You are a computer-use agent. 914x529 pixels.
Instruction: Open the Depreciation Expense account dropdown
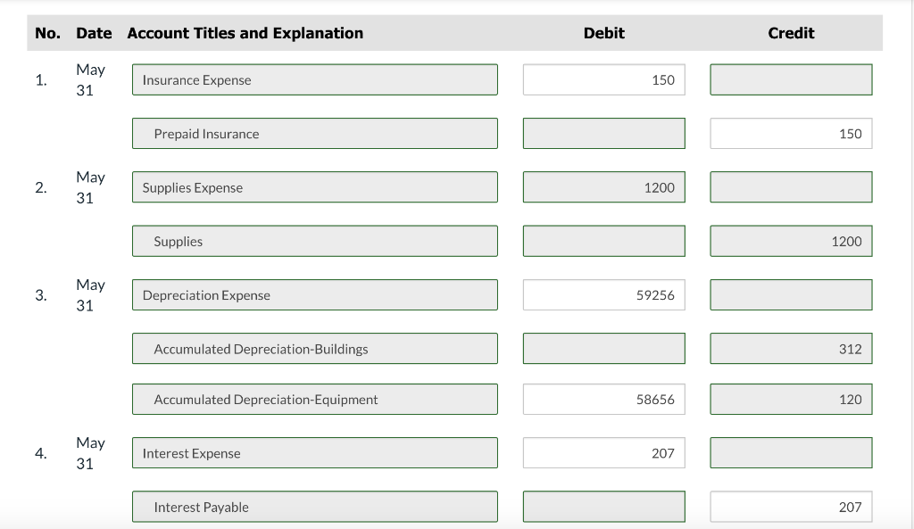(x=314, y=294)
